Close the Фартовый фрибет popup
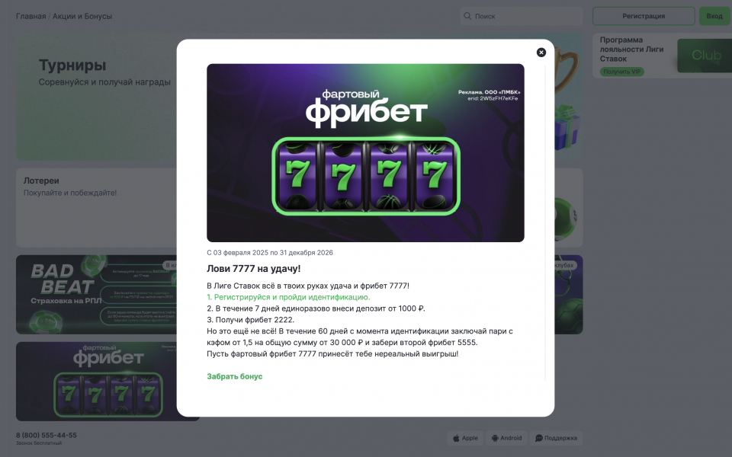This screenshot has height=457, width=732. coord(541,53)
